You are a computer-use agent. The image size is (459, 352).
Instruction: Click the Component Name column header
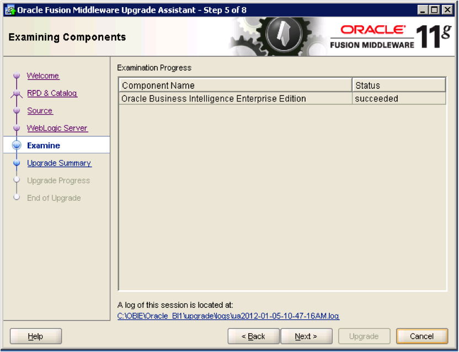click(x=236, y=85)
